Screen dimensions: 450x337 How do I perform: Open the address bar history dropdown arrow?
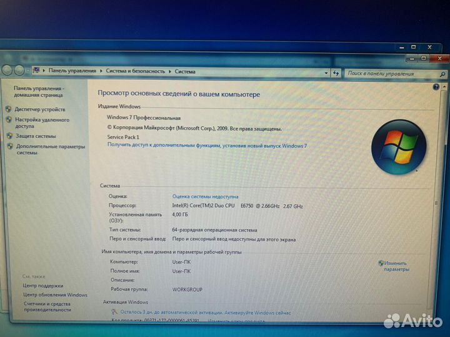pos(326,73)
